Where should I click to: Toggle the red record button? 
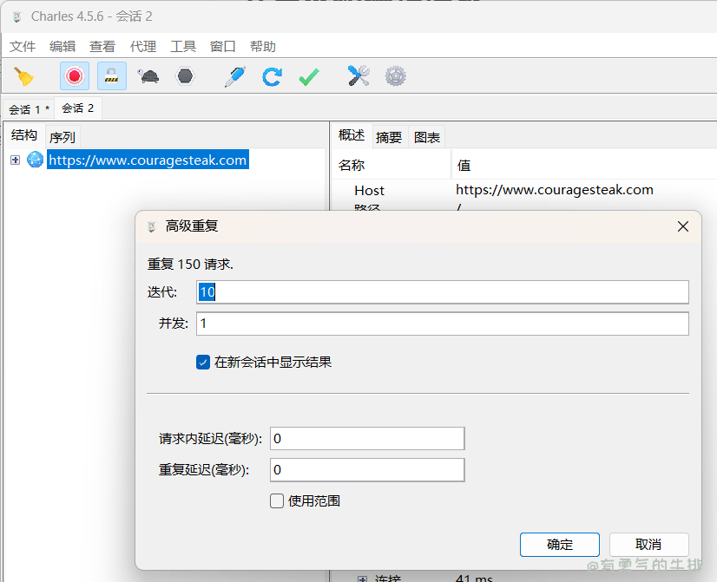point(75,76)
